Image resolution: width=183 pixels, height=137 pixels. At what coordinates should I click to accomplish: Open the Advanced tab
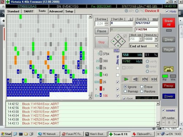coord(56,11)
